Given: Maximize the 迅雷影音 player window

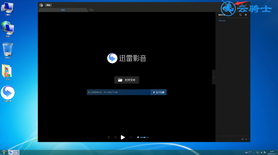Looking at the screenshot, I should point(242,5).
